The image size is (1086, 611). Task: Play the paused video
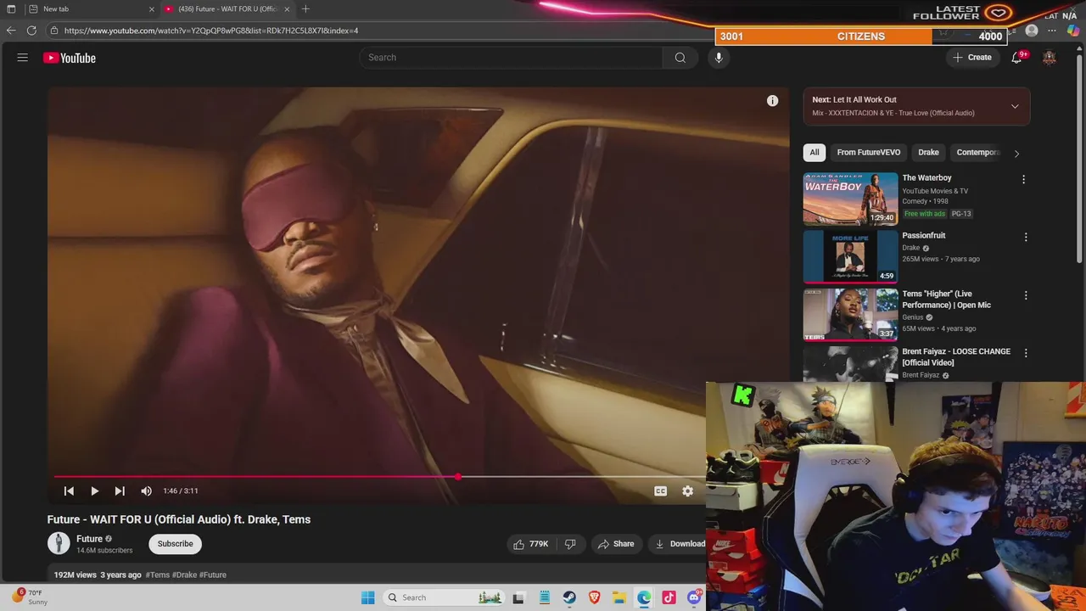(94, 490)
